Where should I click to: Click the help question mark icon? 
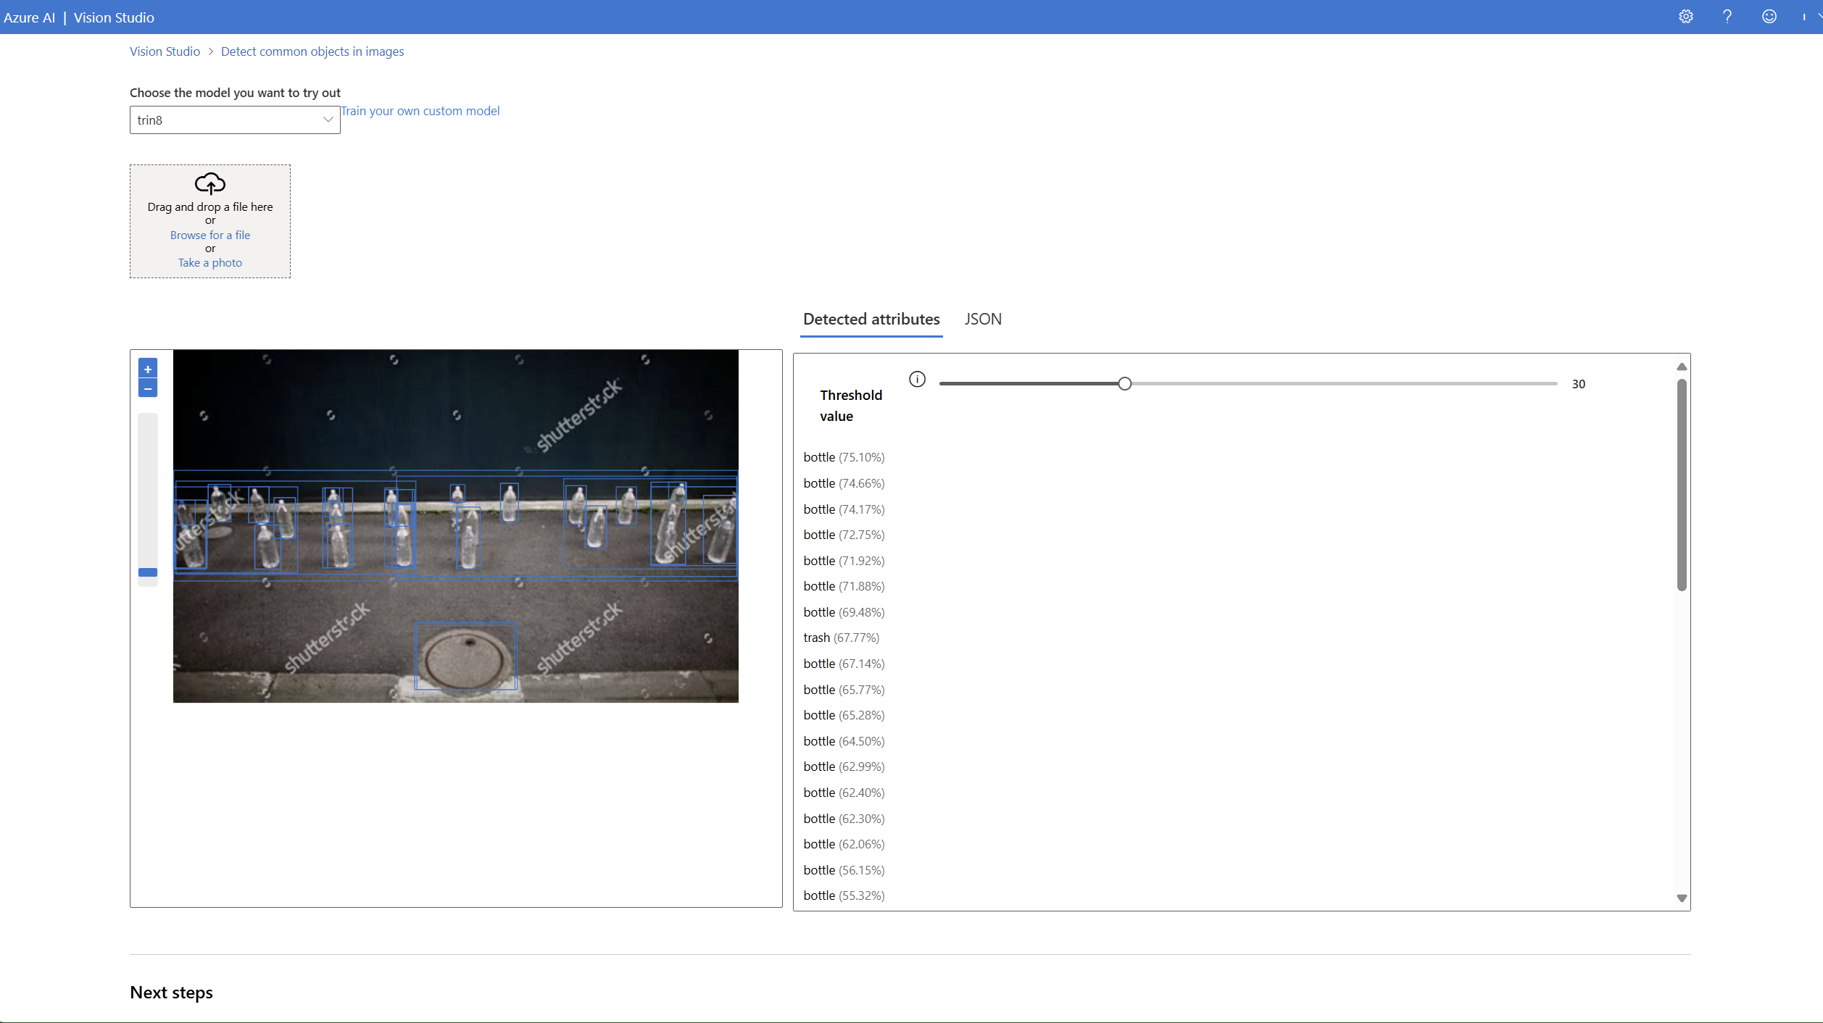(1727, 17)
